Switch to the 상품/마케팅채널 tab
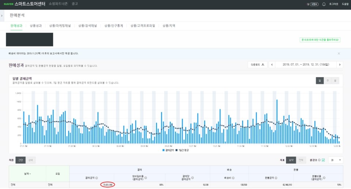Viewport: 351px width, 189px height. click(60, 26)
